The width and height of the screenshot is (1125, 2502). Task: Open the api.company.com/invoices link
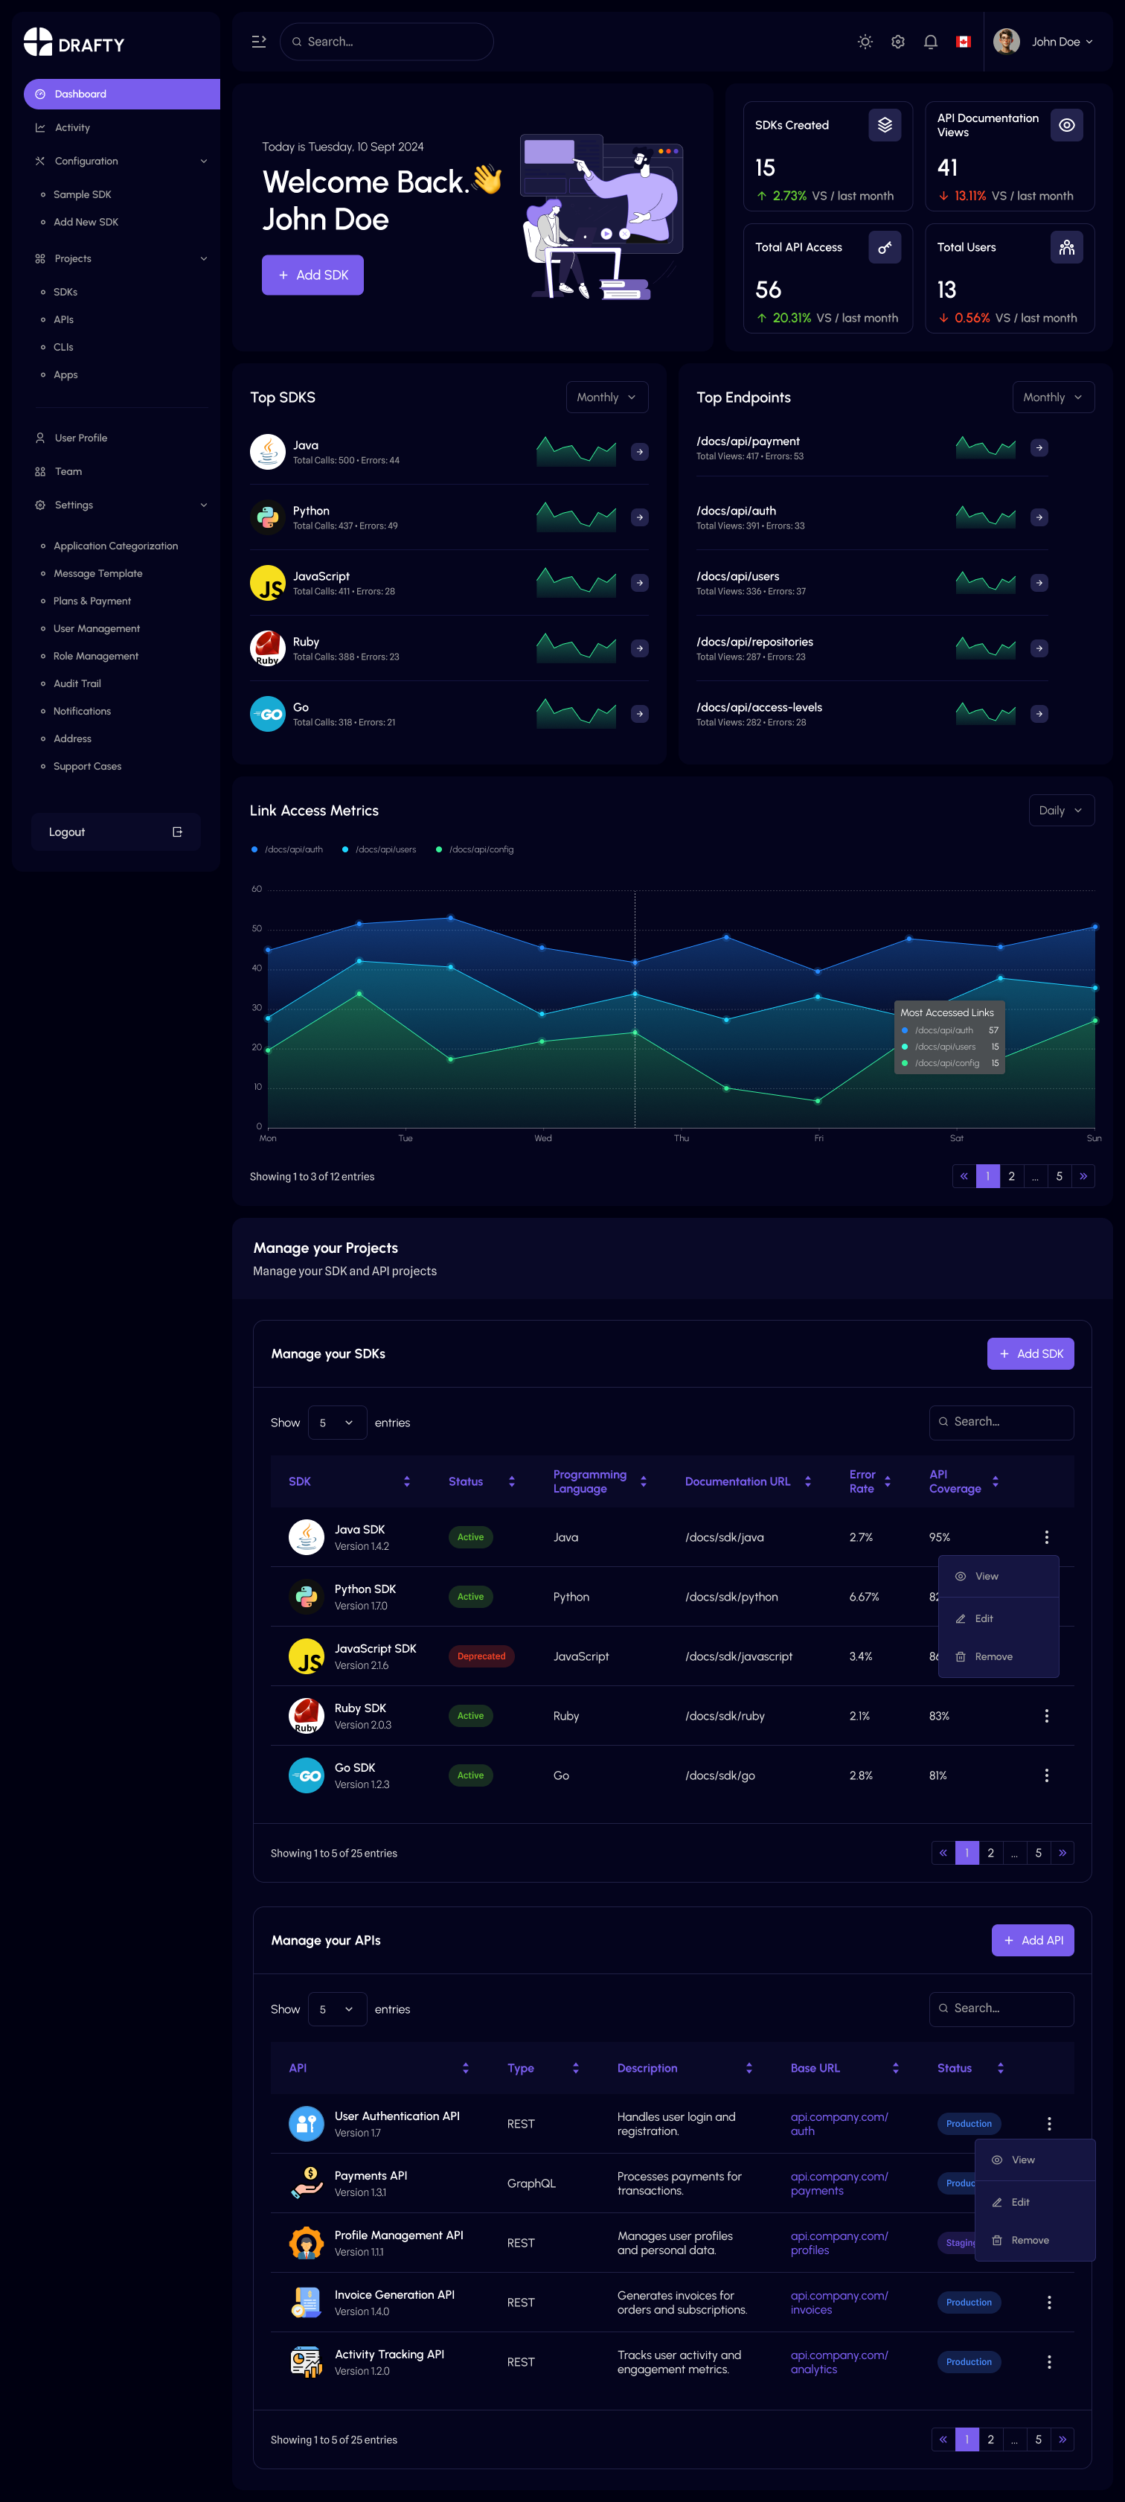(839, 2302)
